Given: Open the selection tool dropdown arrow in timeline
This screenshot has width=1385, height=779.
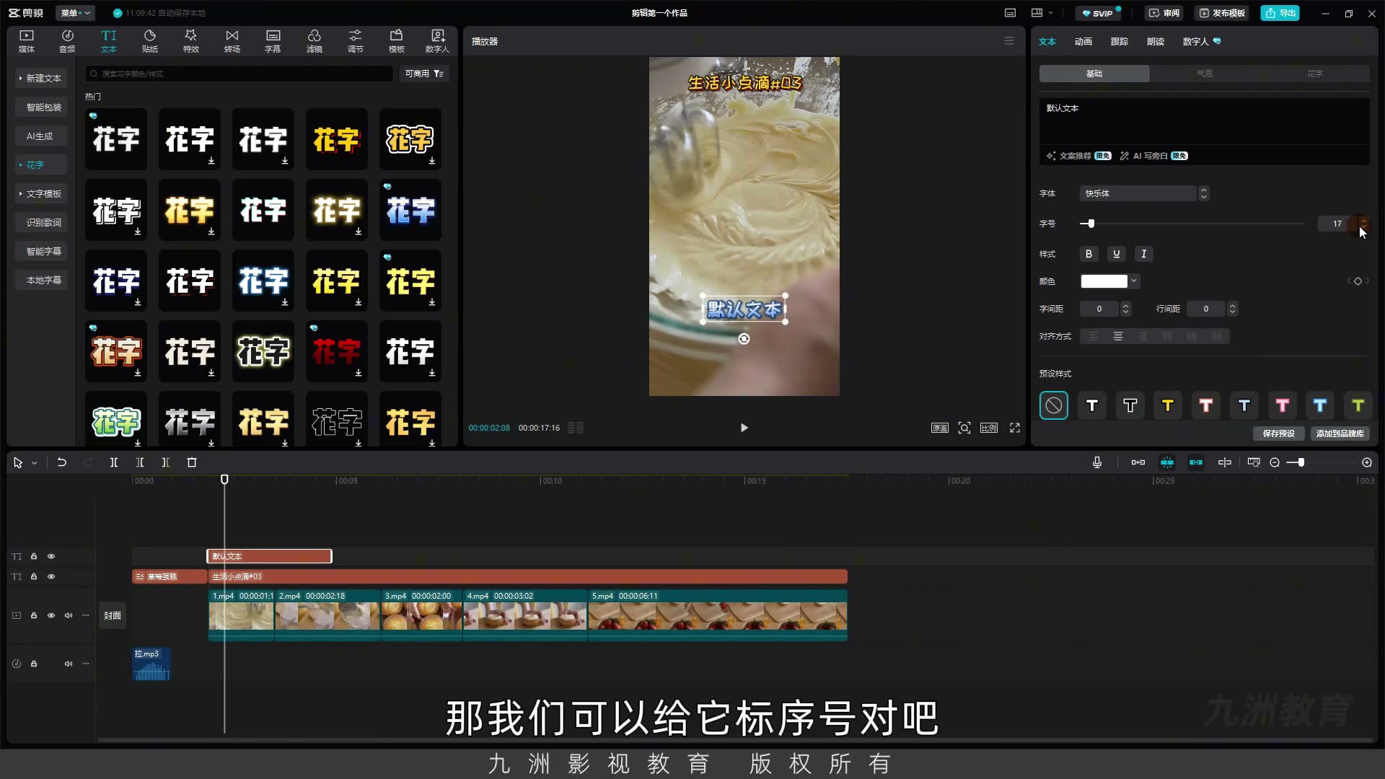Looking at the screenshot, I should pos(34,463).
